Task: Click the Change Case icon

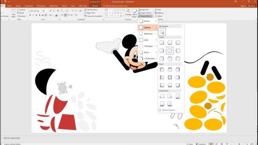Action: tap(51, 15)
